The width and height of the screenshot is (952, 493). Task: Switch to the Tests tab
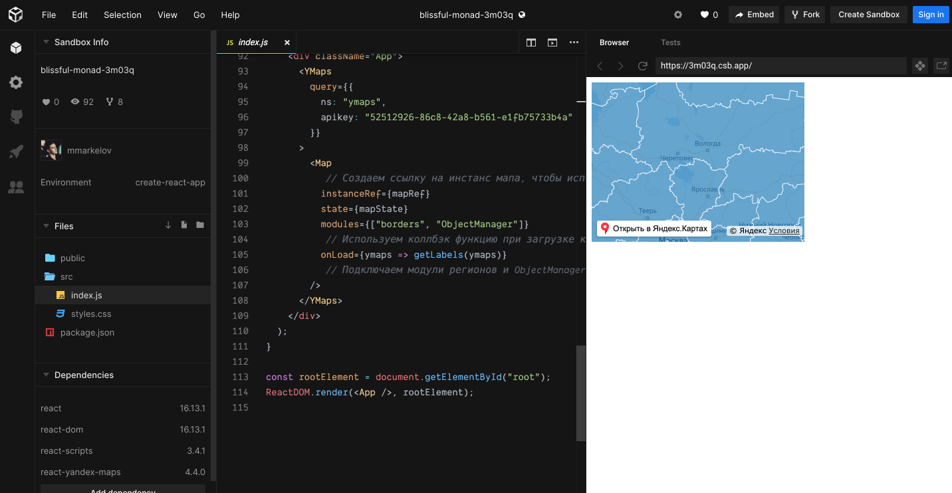pyautogui.click(x=670, y=42)
